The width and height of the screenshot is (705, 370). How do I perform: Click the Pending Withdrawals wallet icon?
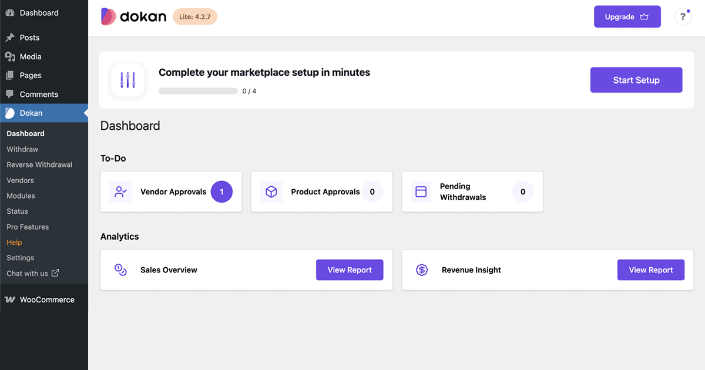click(421, 192)
